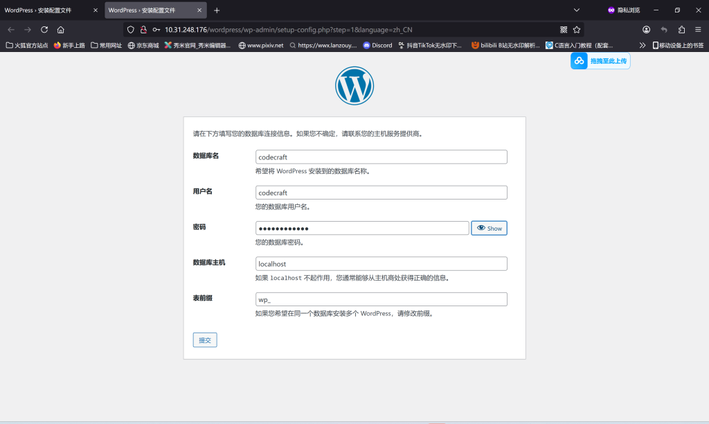Viewport: 709px width, 424px height.
Task: Click the WordPress logo
Action: 354,86
